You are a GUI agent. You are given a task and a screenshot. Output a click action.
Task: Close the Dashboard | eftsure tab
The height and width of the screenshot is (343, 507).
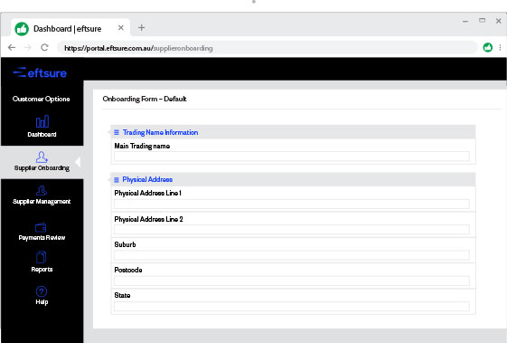[x=121, y=28]
